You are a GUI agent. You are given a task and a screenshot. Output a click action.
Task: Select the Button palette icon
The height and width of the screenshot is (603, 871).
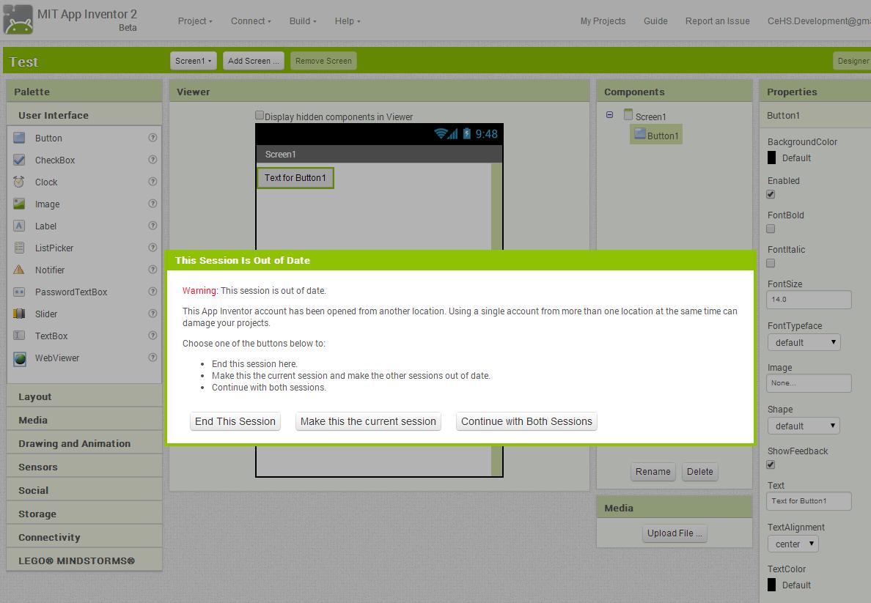coord(19,138)
